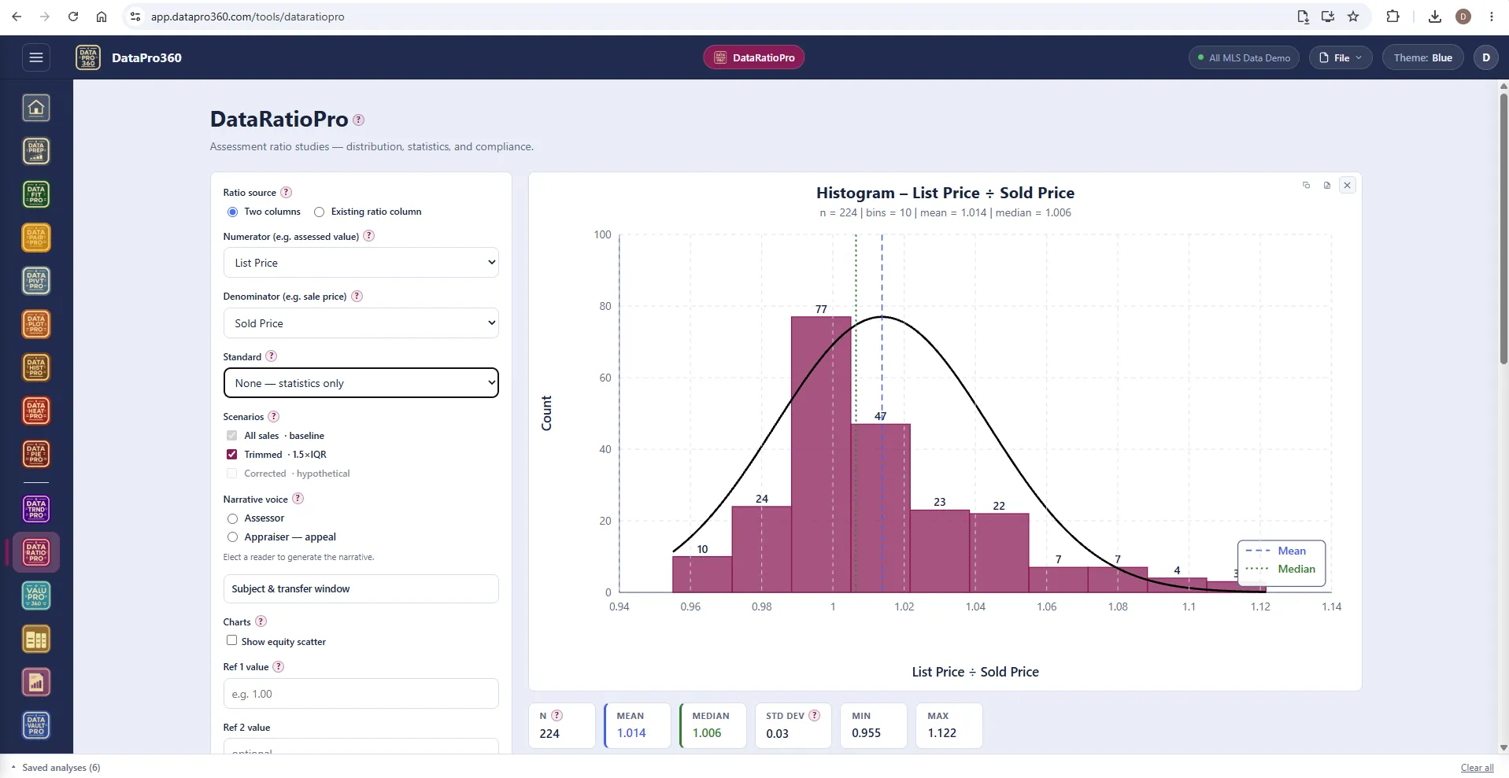Switch the Theme: Blue setting
Screen dimensions: 1509x778
point(1422,57)
